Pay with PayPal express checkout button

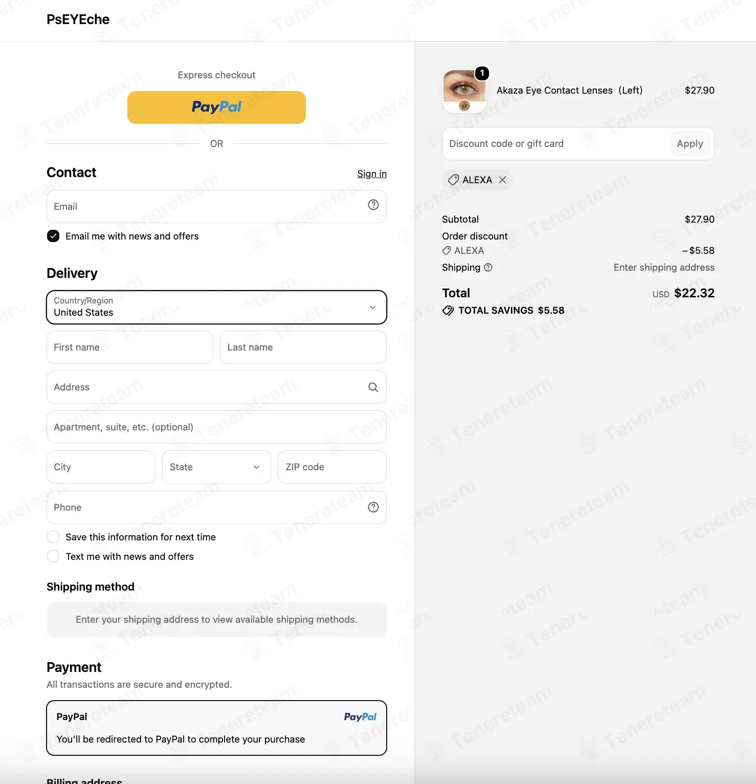coord(216,107)
